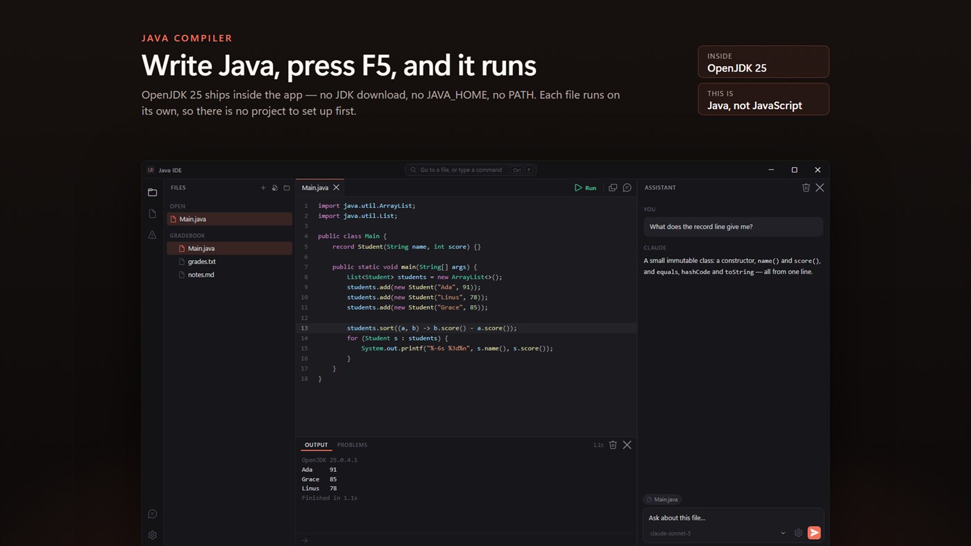Add a new file with the plus icon
971x546 pixels.
point(263,188)
